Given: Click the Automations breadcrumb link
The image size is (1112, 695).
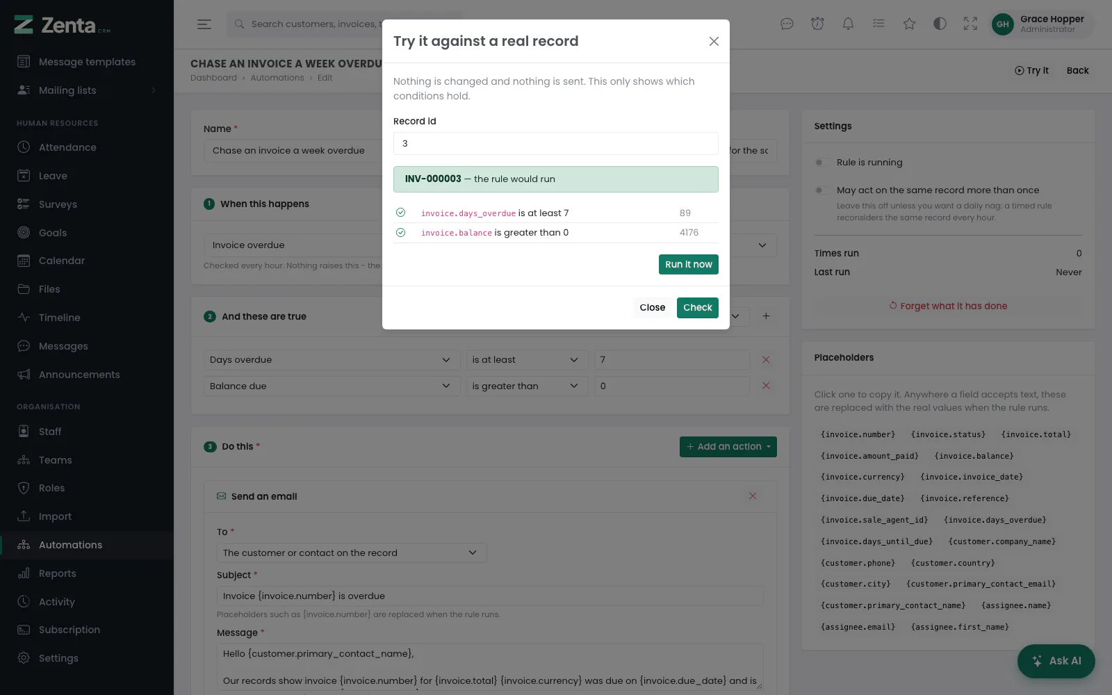Looking at the screenshot, I should [277, 78].
